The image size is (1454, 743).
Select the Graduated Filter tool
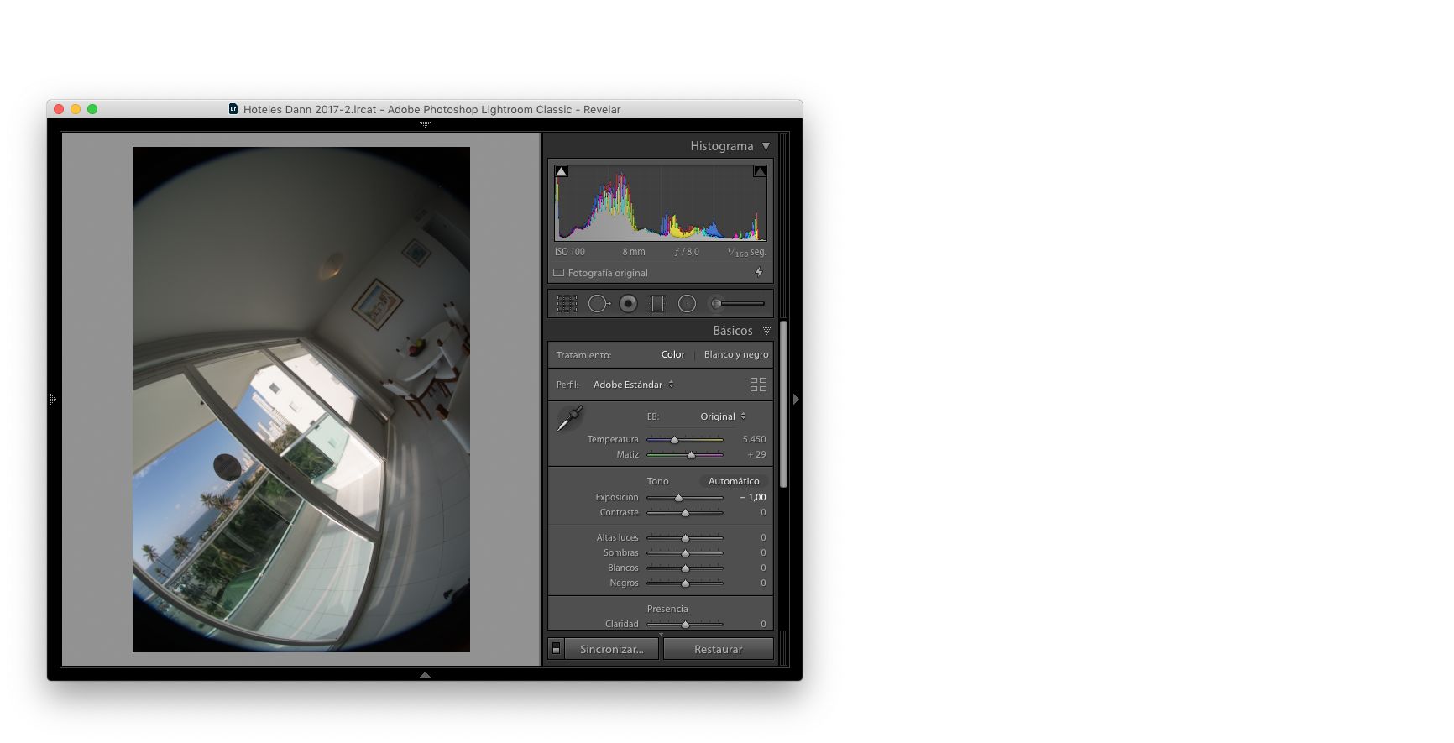(x=657, y=304)
